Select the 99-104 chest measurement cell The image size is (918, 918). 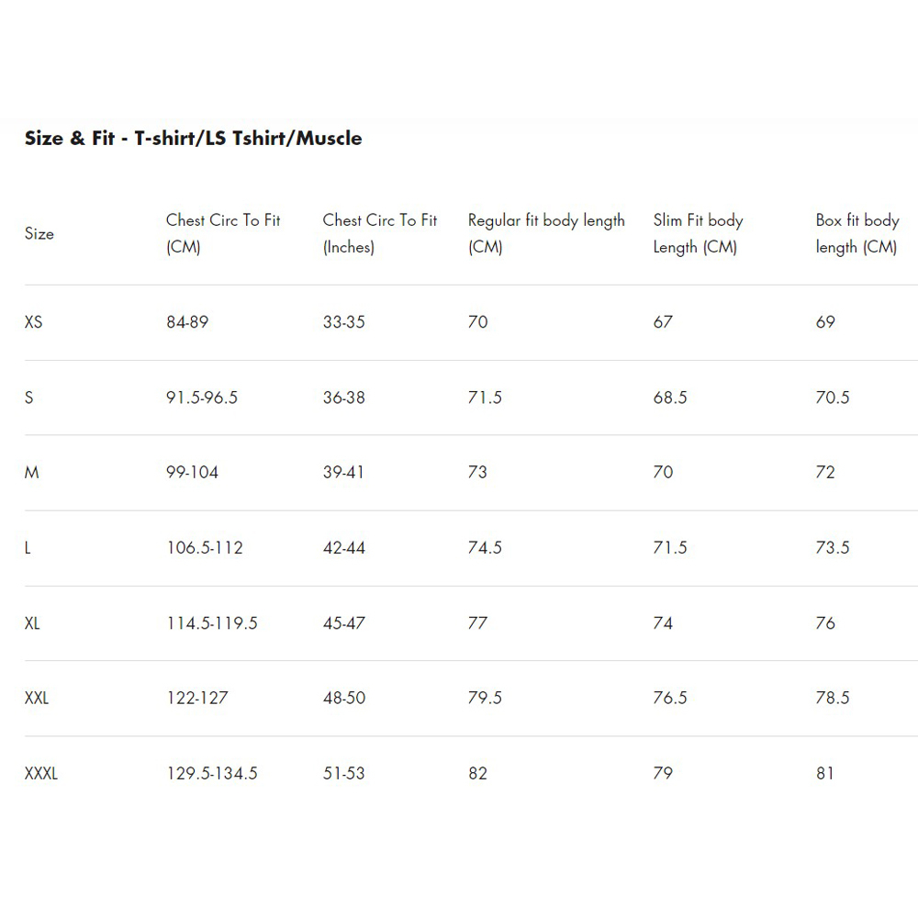tap(193, 473)
